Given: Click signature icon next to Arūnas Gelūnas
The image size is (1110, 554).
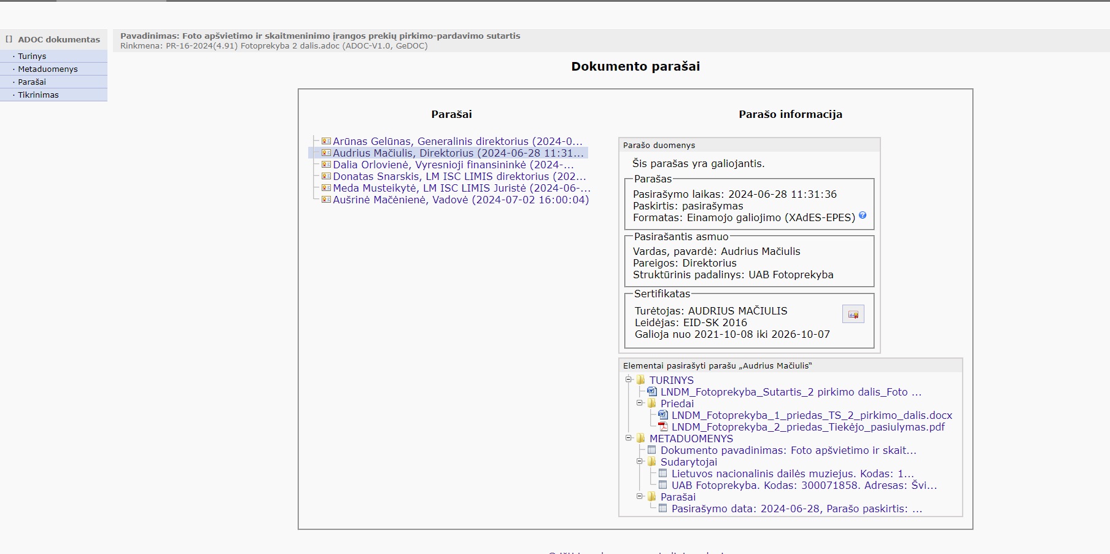Looking at the screenshot, I should click(x=326, y=141).
